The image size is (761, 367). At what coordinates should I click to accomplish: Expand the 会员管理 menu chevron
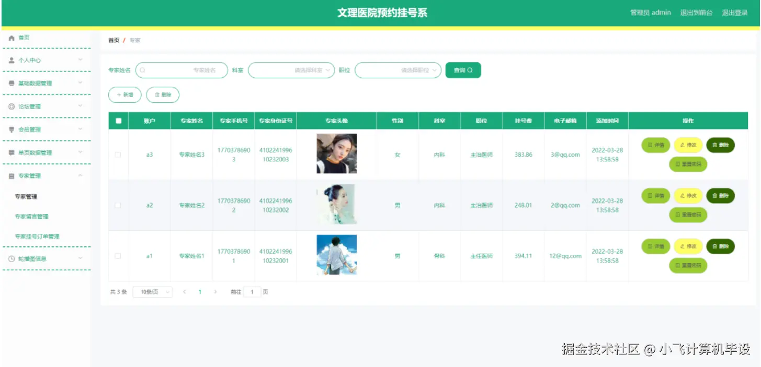[x=80, y=129]
